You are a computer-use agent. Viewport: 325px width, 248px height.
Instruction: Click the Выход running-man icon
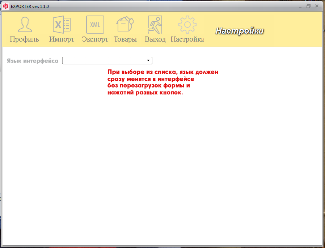click(x=155, y=25)
